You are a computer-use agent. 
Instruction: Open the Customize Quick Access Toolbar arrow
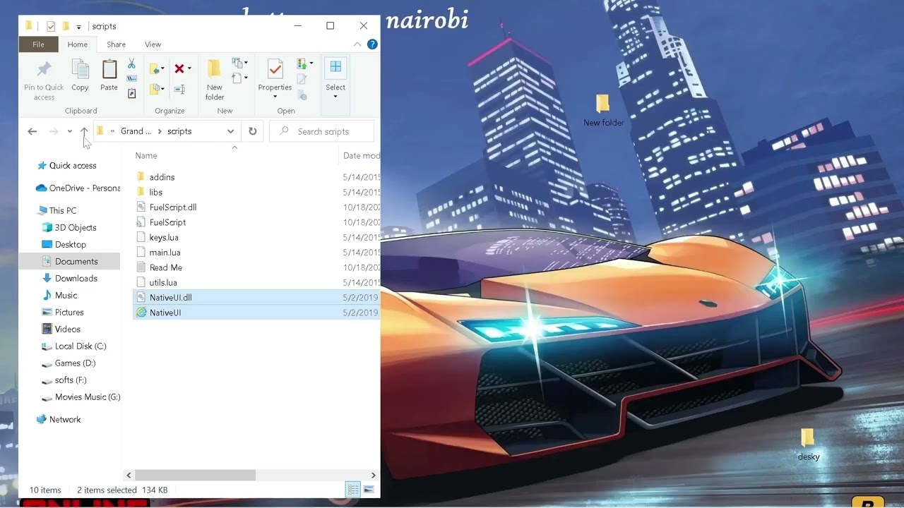78,27
